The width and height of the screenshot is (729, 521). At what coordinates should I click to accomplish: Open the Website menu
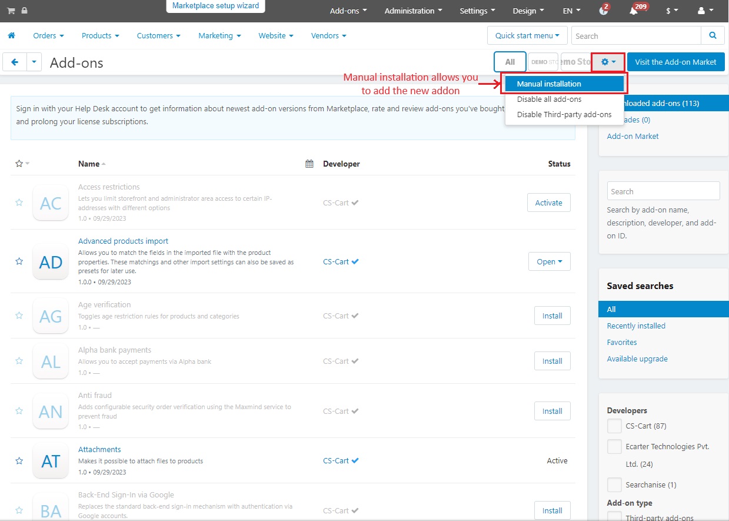tap(276, 36)
